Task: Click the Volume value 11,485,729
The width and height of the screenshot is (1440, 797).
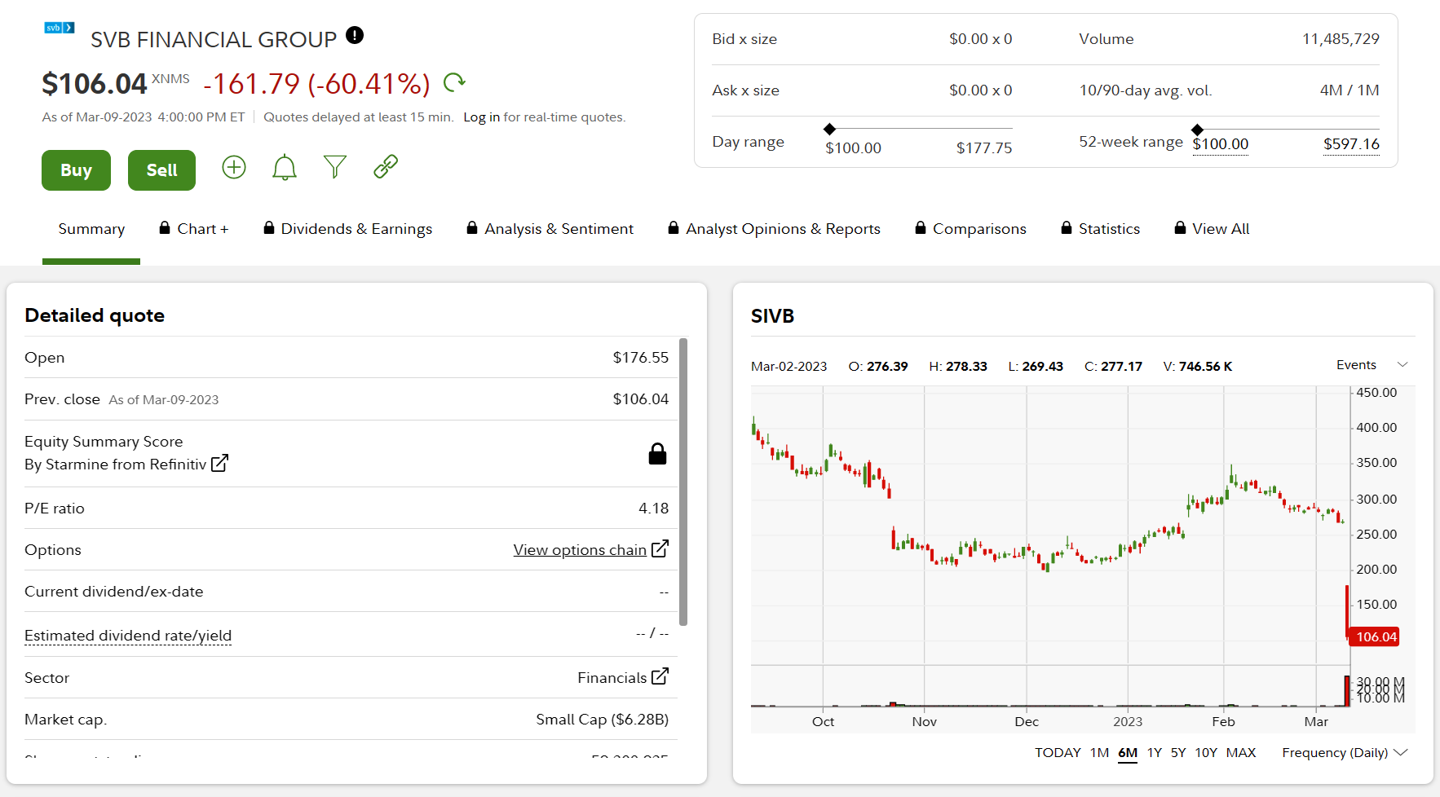Action: click(x=1341, y=39)
